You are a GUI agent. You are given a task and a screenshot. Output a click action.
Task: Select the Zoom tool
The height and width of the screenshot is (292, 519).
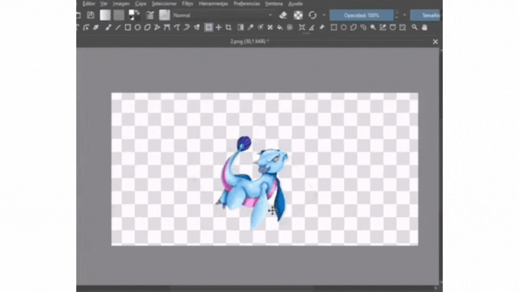(414, 27)
